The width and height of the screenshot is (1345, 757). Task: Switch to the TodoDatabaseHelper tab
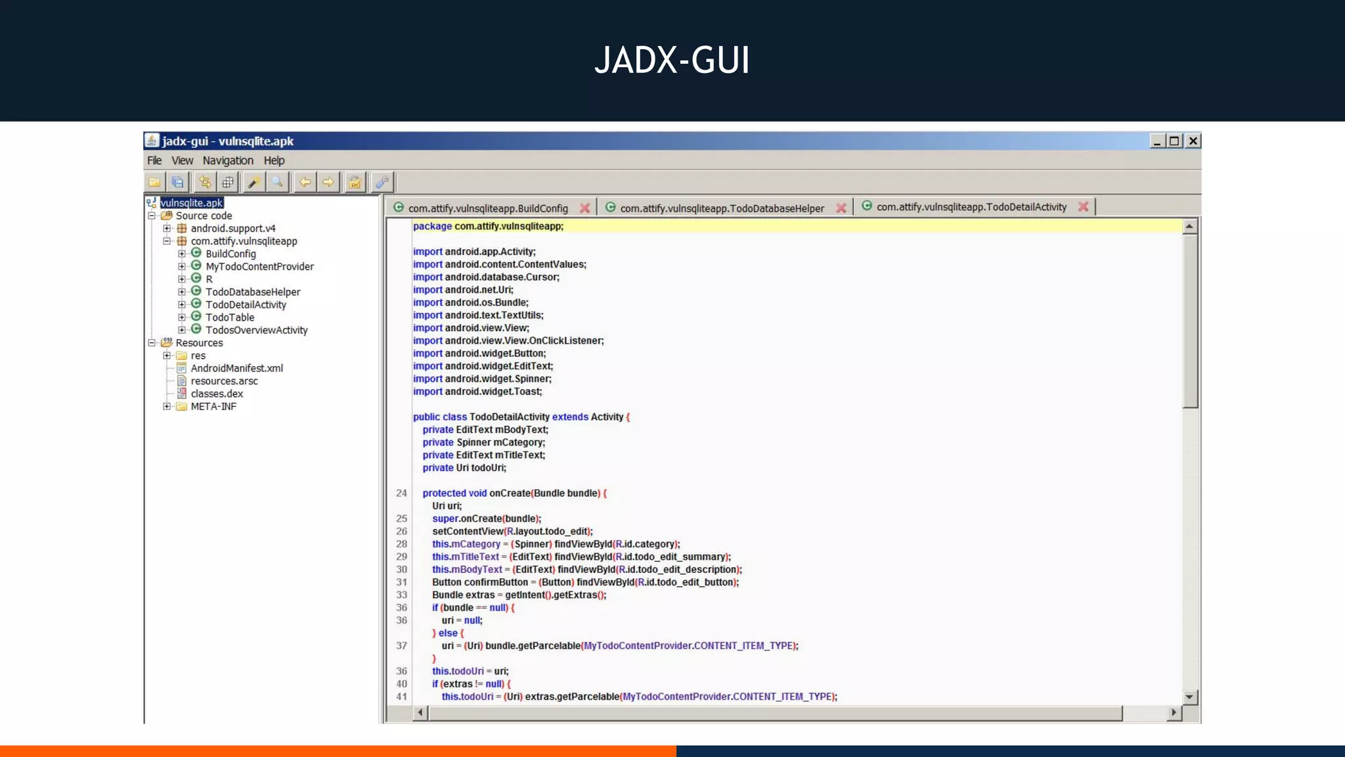click(x=721, y=208)
